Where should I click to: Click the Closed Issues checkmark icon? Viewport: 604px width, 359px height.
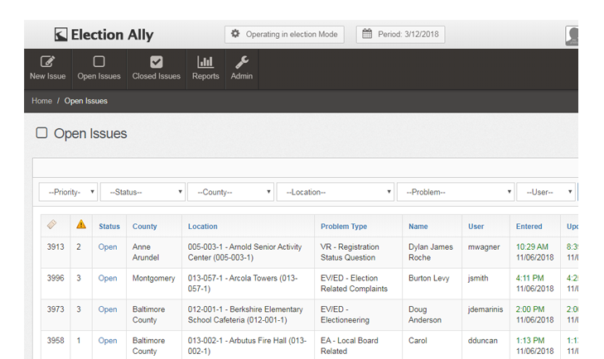(x=157, y=62)
